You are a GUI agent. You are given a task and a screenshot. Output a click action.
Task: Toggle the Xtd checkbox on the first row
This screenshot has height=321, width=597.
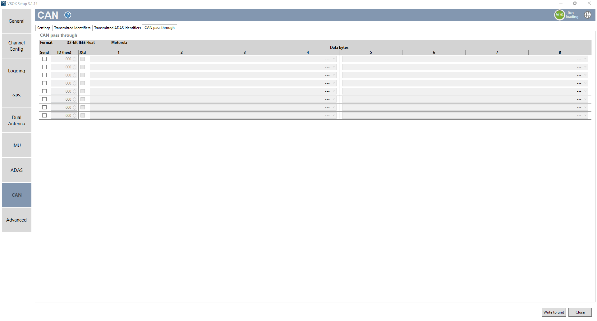pos(82,58)
